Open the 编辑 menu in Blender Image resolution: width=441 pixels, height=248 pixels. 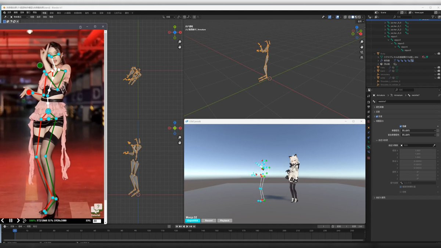(x=16, y=12)
